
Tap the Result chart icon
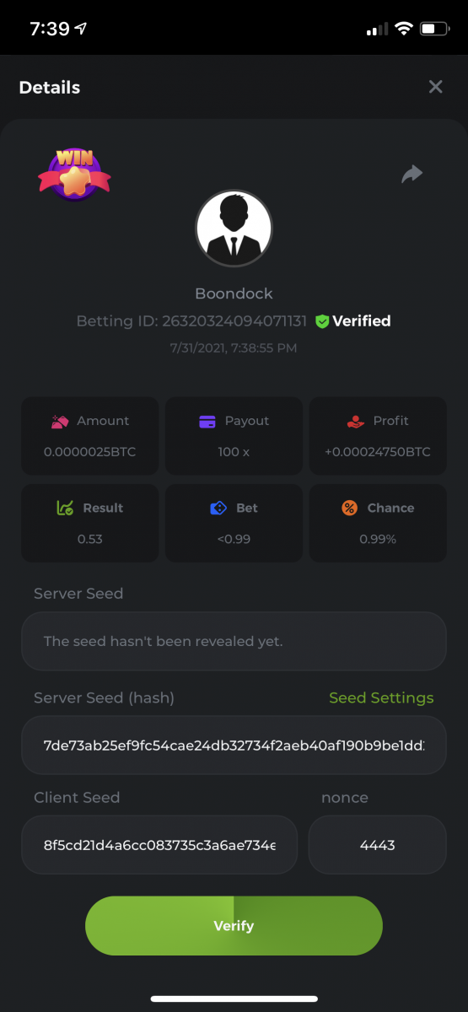(64, 508)
